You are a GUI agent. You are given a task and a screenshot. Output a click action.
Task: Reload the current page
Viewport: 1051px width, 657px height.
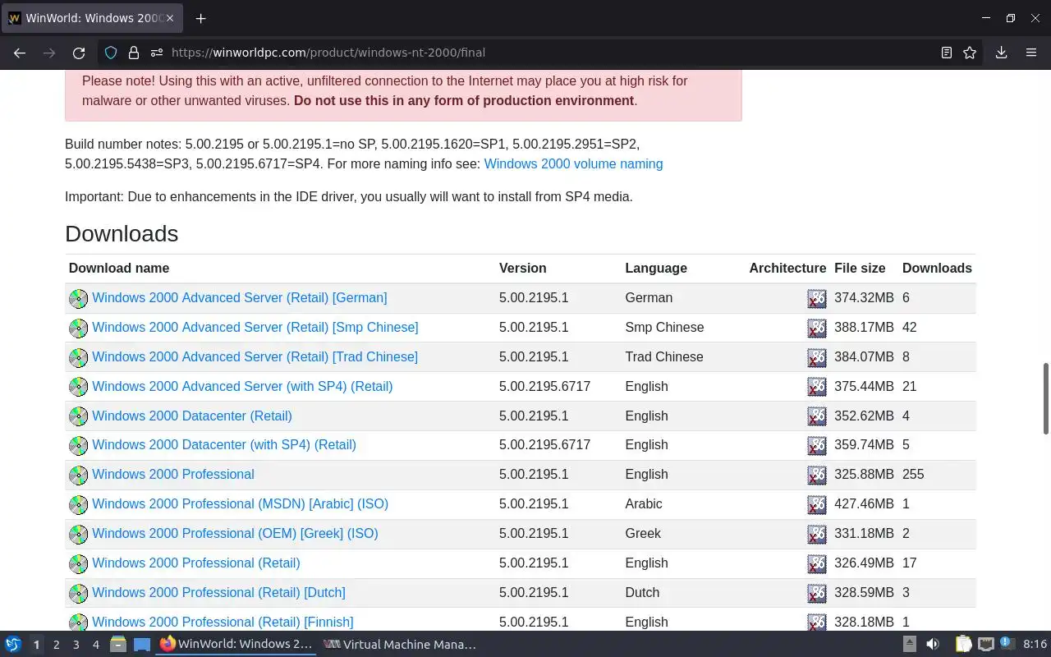(x=79, y=53)
